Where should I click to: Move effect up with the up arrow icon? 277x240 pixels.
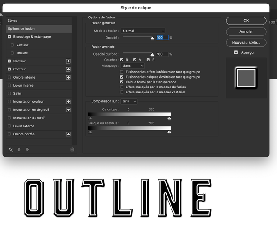point(19,149)
